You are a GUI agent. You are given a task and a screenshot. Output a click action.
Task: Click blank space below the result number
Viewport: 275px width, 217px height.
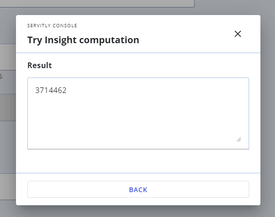point(138,119)
